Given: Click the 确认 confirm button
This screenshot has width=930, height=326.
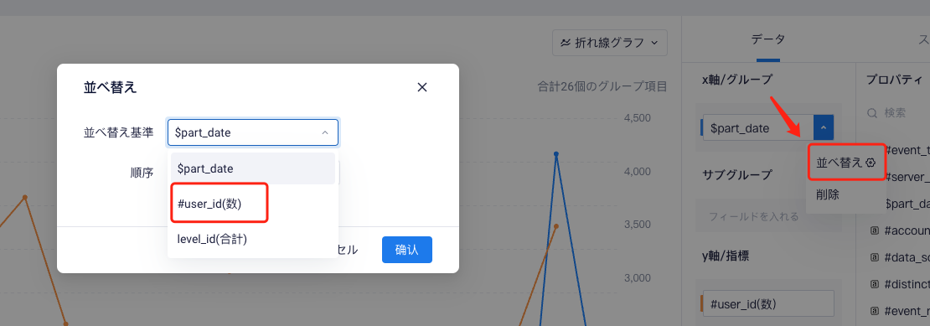Looking at the screenshot, I should 407,250.
